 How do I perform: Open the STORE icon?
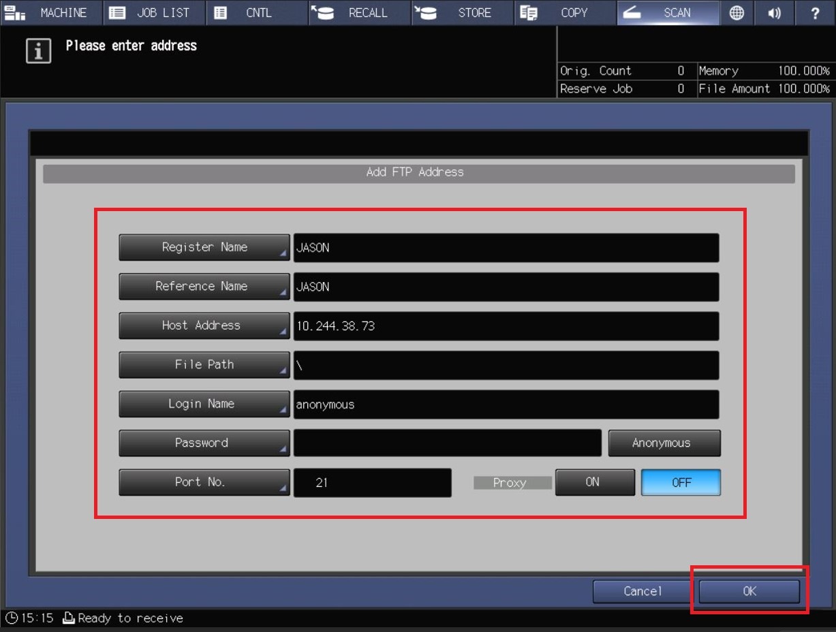click(463, 12)
